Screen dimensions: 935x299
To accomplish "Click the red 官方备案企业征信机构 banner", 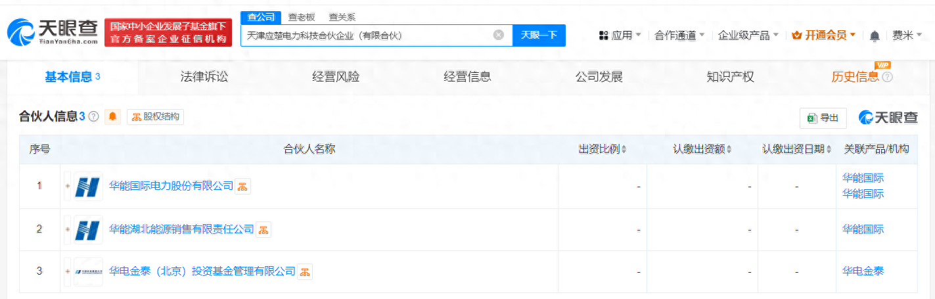I will point(168,33).
